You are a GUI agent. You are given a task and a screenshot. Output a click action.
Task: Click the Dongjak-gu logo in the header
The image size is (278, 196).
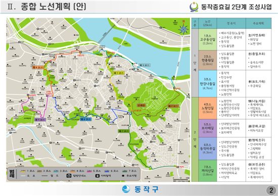tap(194, 7)
